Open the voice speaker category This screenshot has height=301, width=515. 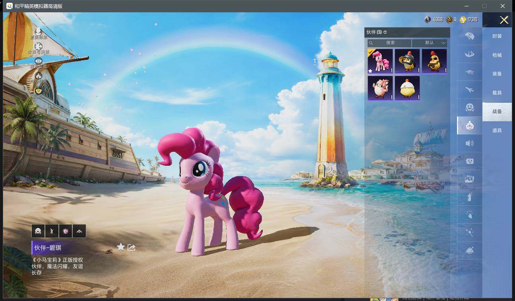(469, 143)
